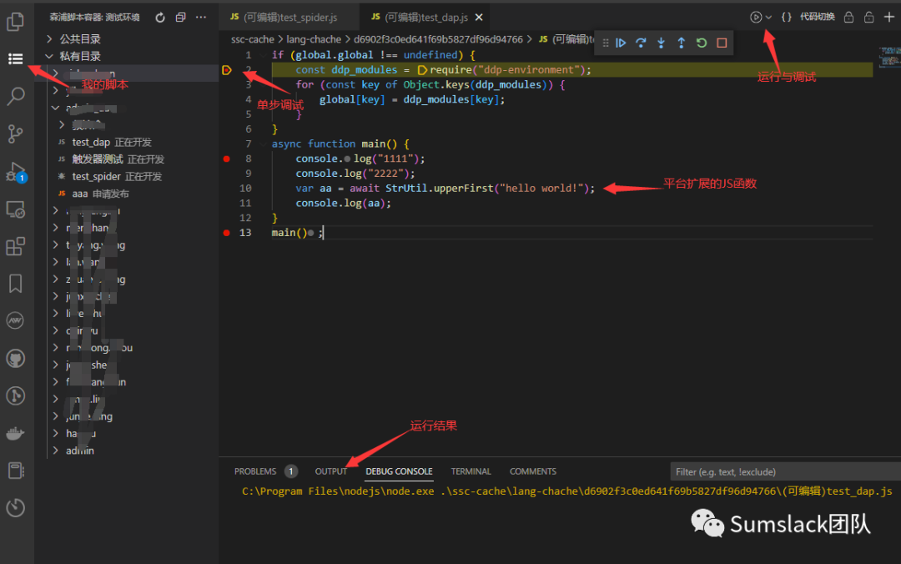Image resolution: width=901 pixels, height=564 pixels.
Task: Open the Bookmarks view
Action: coord(16,284)
